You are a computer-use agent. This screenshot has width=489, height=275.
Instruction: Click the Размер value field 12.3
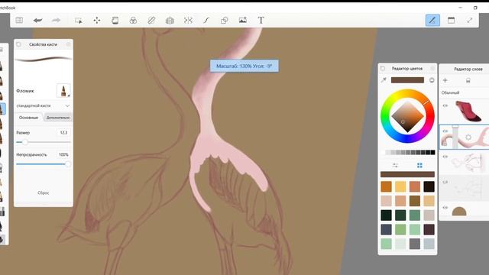coord(63,132)
